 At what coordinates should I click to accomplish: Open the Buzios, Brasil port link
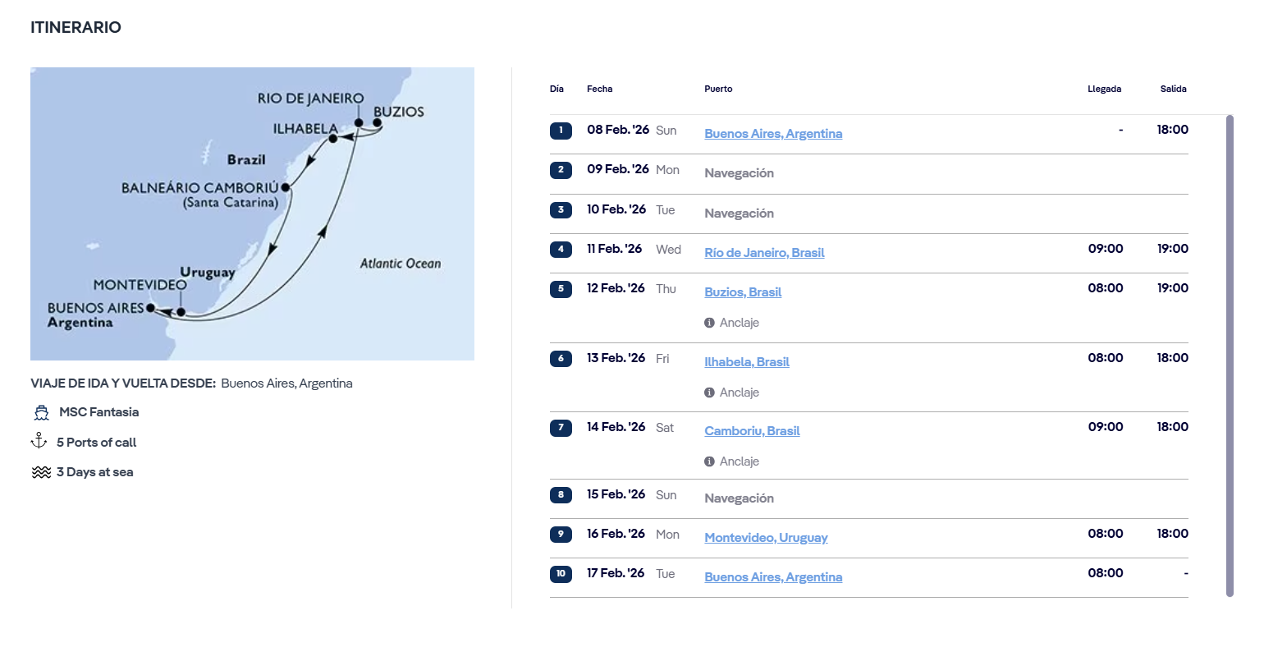743,292
